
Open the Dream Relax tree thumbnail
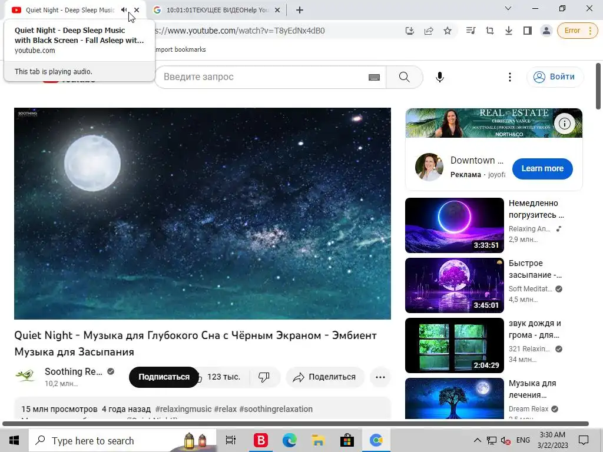454,398
